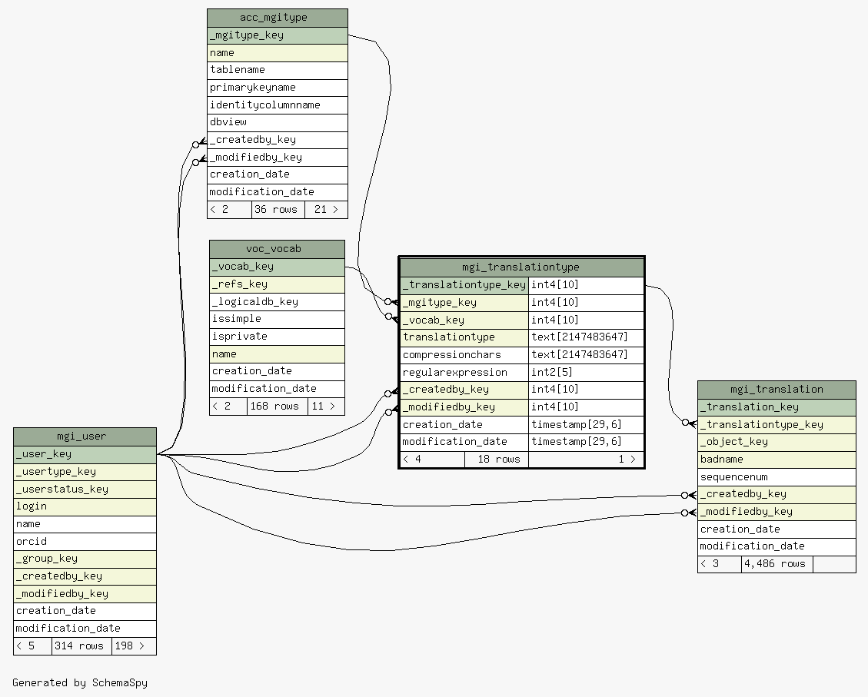This screenshot has width=868, height=697.
Task: Select tablename column in acc_mgitype
Action: pos(278,70)
